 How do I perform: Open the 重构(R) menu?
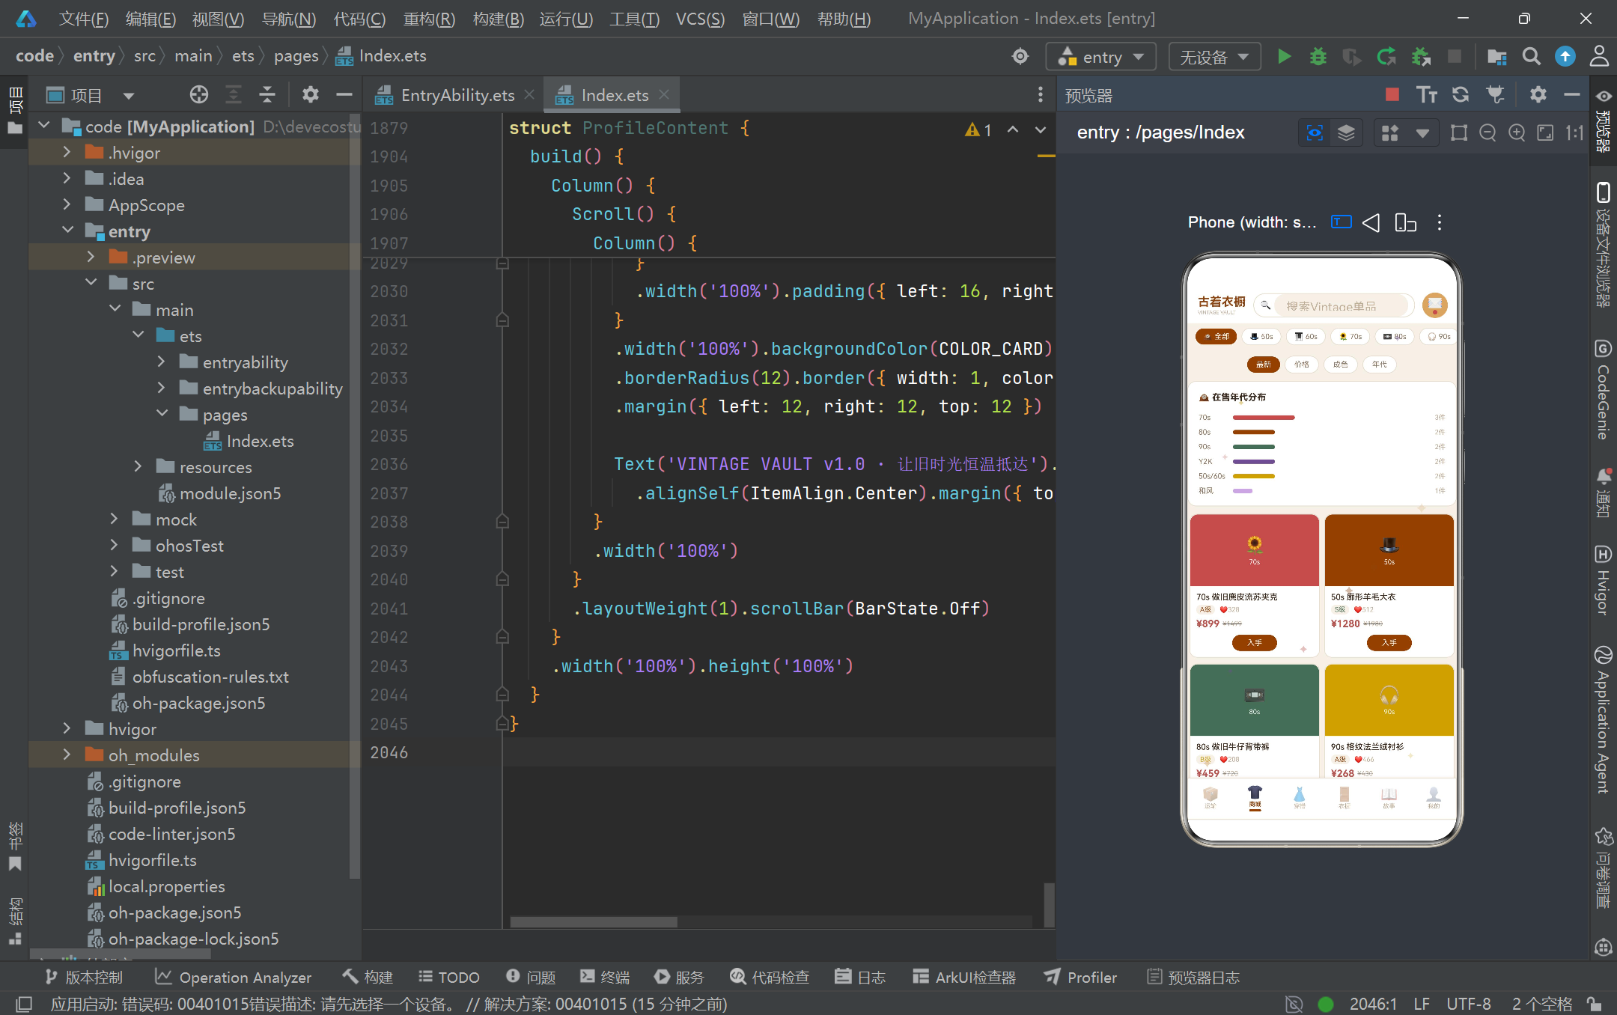(429, 18)
